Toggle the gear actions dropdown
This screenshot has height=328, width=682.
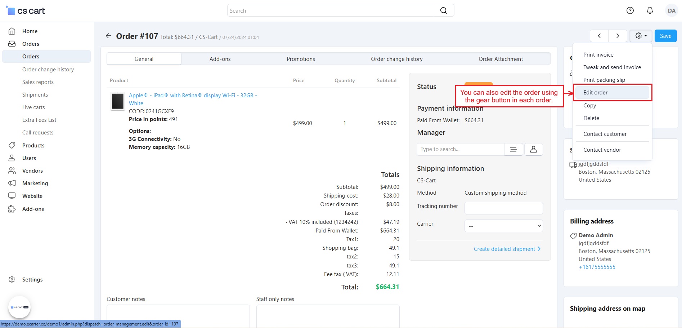click(x=641, y=36)
